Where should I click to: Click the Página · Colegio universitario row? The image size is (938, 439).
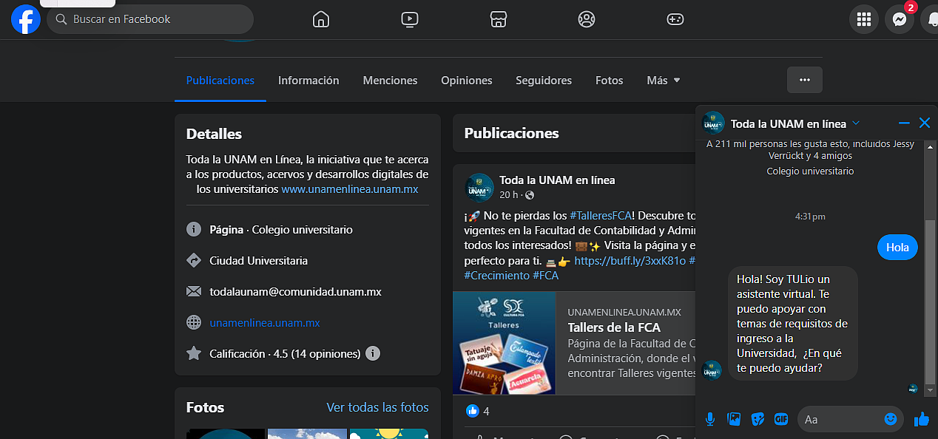281,230
